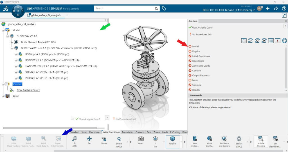Switch to the Procedures tab
Image resolution: width=288 pixels, height=152 pixels.
(95, 132)
